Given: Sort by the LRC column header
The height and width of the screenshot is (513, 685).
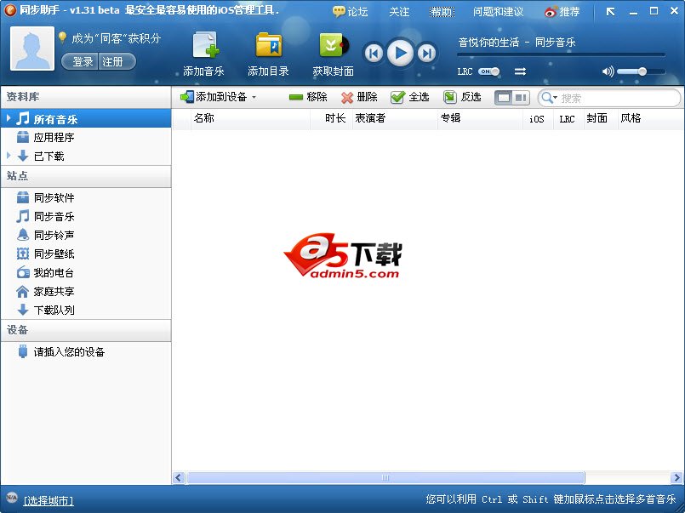Looking at the screenshot, I should point(568,119).
